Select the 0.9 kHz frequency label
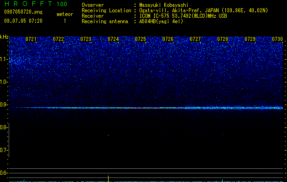The width and height of the screenshot is (287, 182). click(x=4, y=105)
